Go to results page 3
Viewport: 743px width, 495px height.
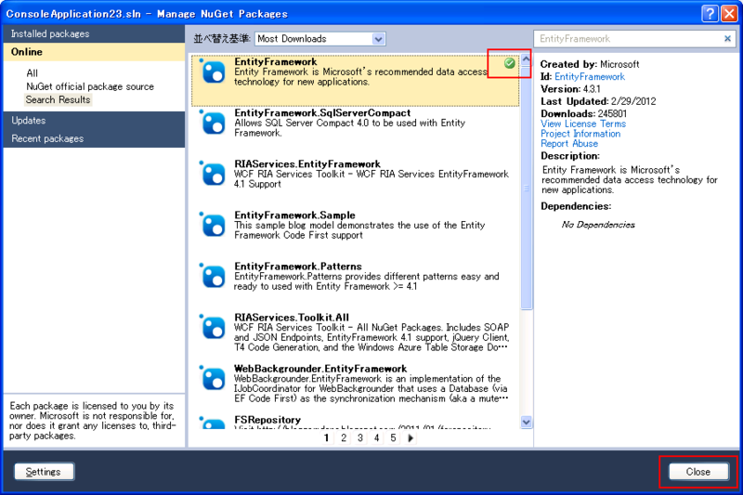click(360, 438)
